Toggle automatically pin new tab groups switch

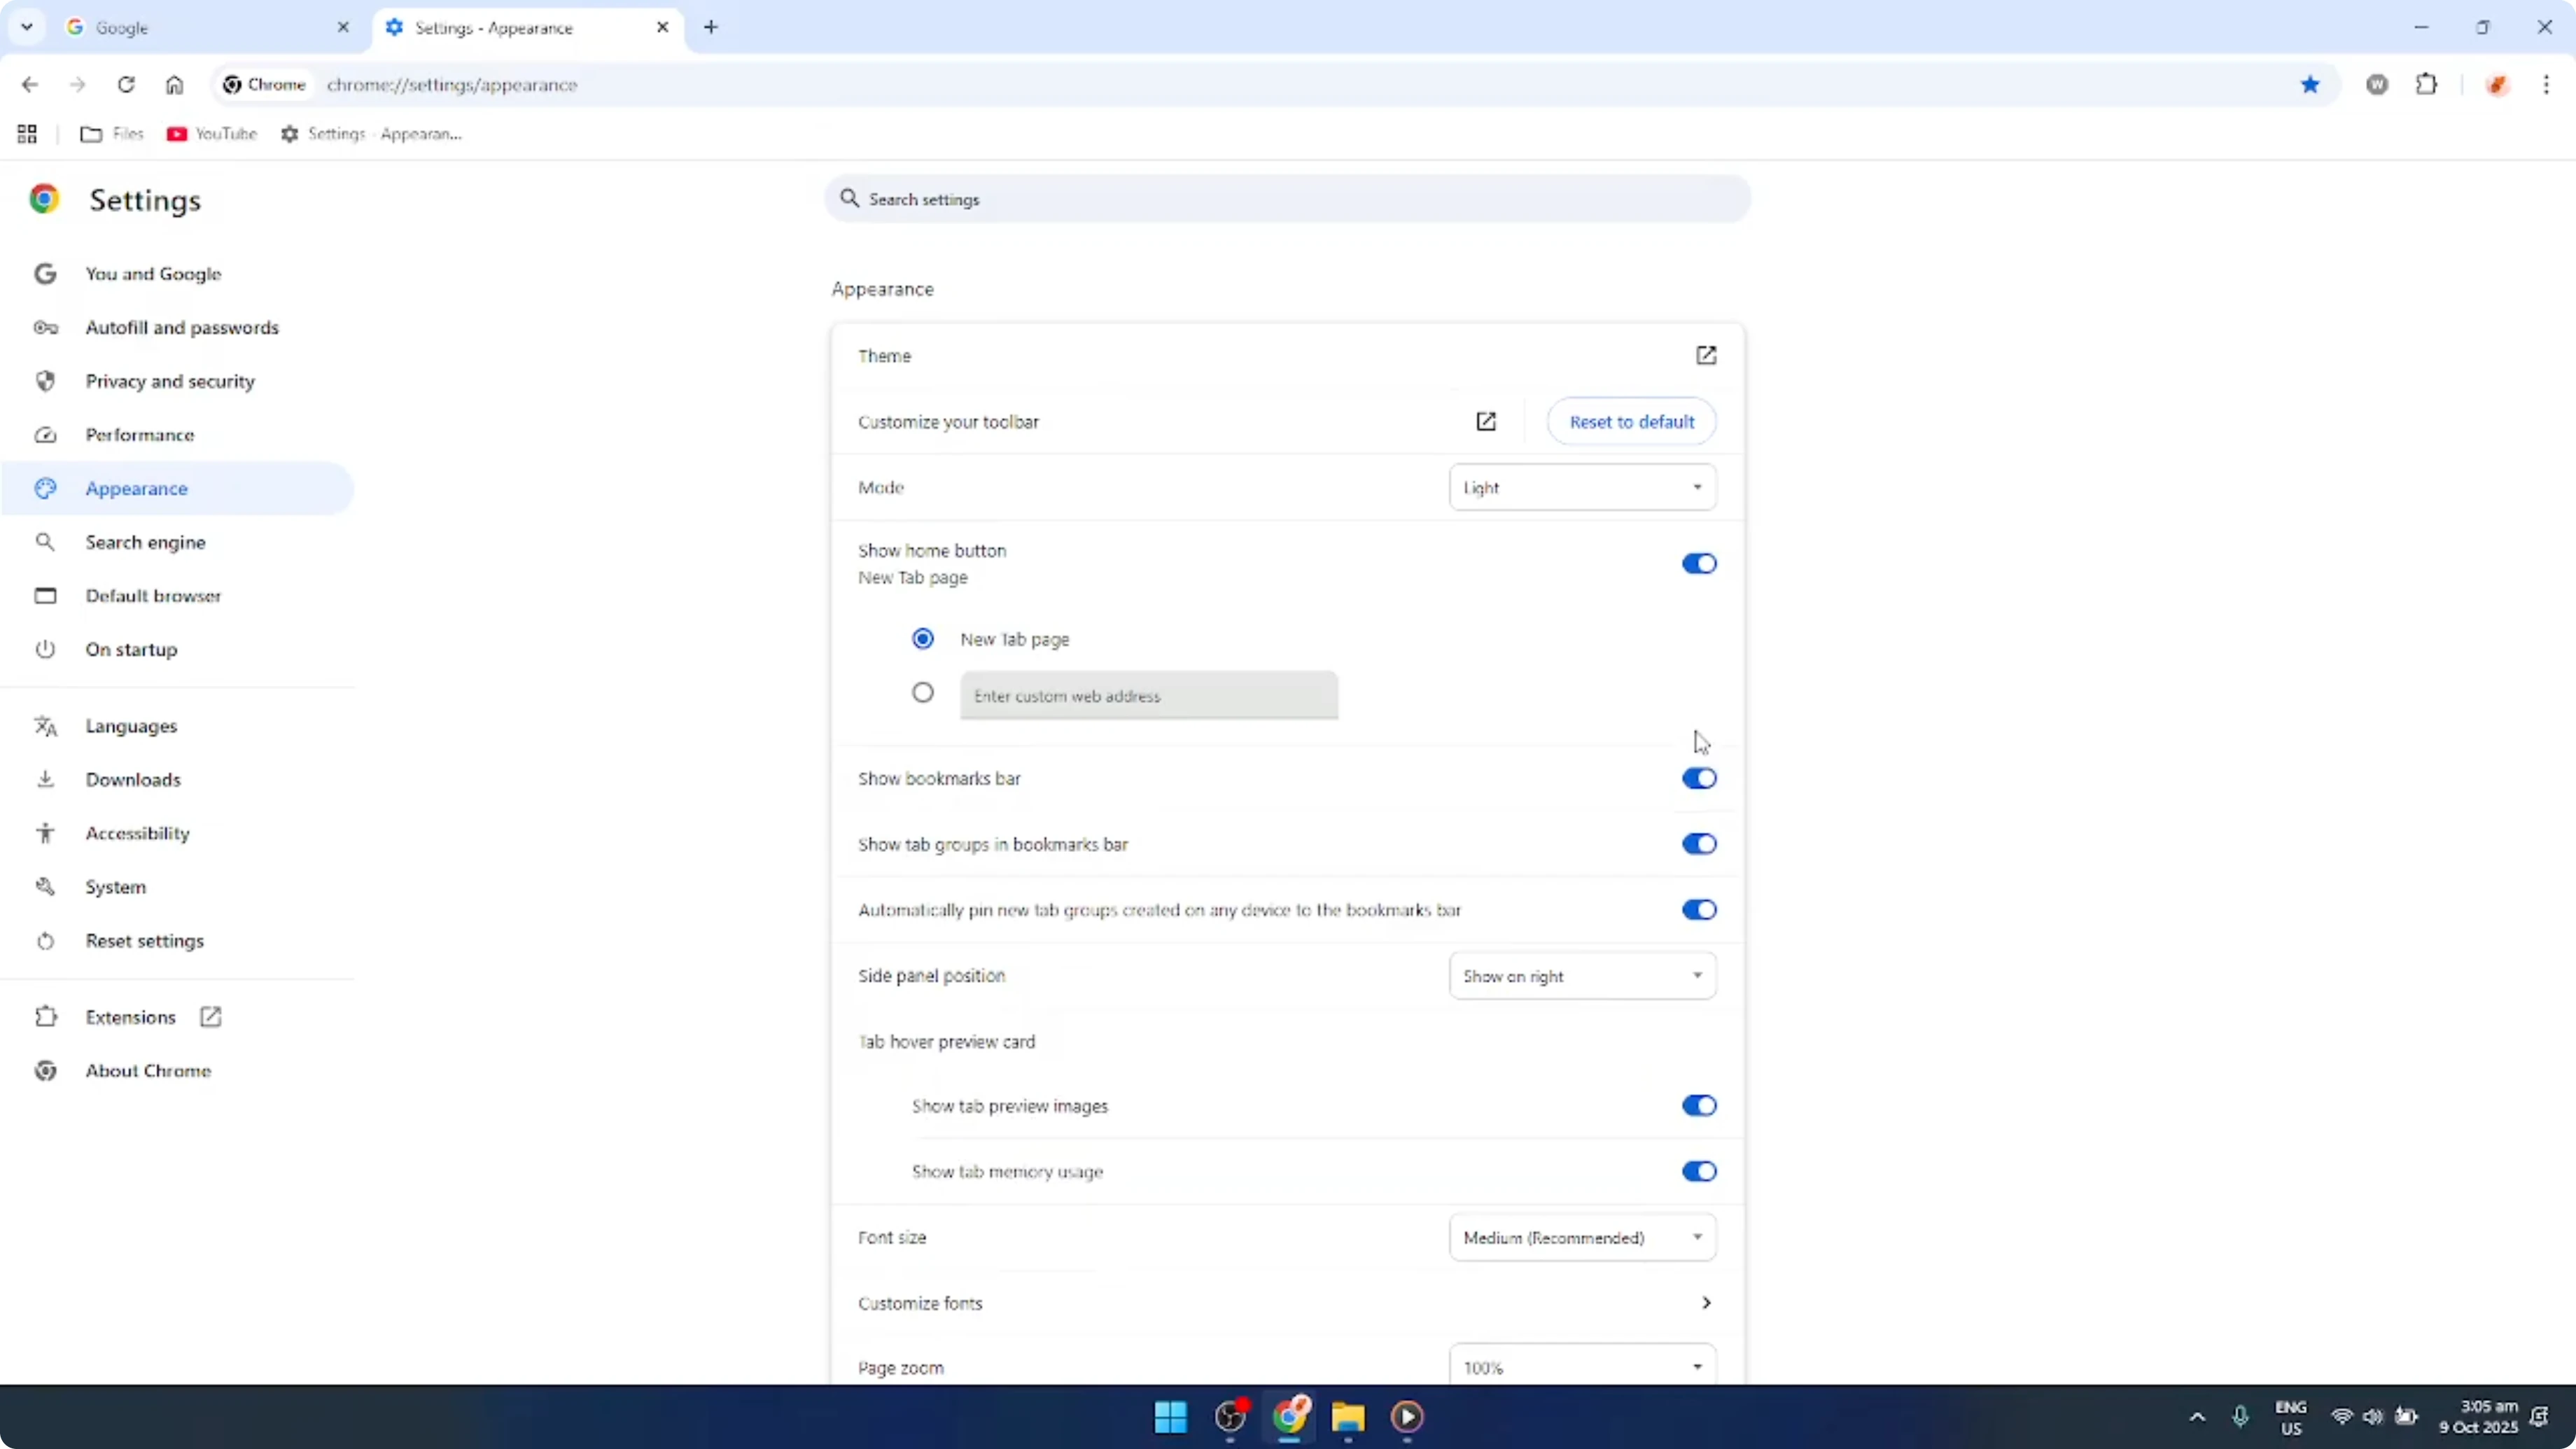click(1699, 910)
